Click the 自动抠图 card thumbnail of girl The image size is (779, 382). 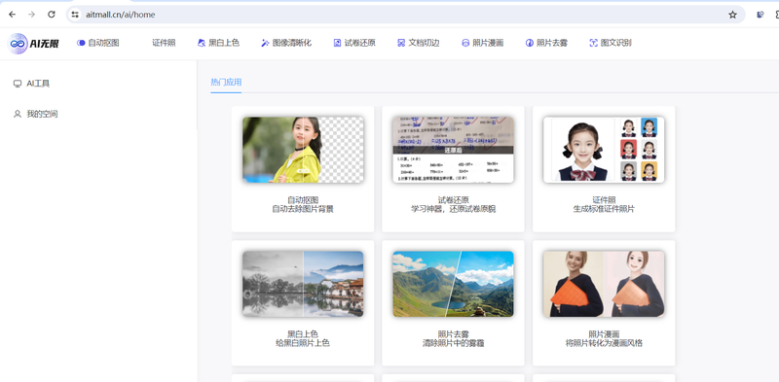pos(303,150)
